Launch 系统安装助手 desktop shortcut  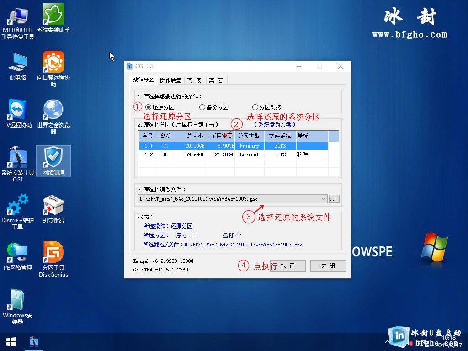[x=53, y=18]
